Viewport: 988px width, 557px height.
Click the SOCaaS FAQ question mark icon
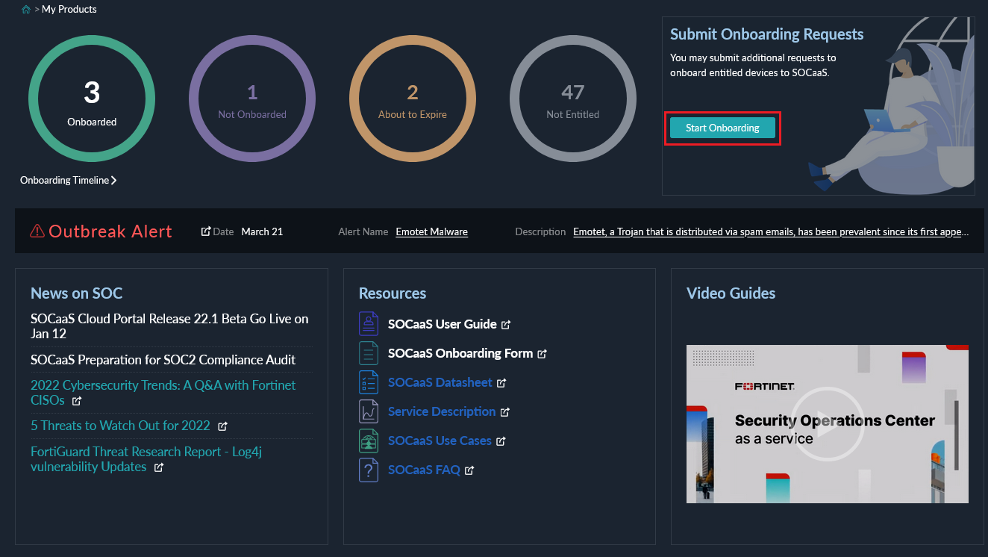369,469
